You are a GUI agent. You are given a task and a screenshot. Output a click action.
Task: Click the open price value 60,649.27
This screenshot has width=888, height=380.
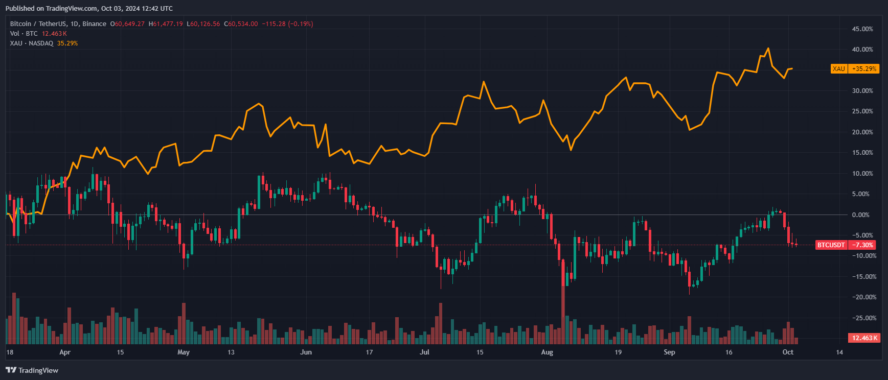(130, 24)
